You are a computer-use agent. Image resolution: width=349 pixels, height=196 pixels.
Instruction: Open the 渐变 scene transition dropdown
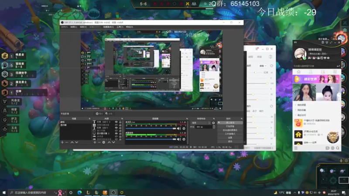click(x=201, y=123)
